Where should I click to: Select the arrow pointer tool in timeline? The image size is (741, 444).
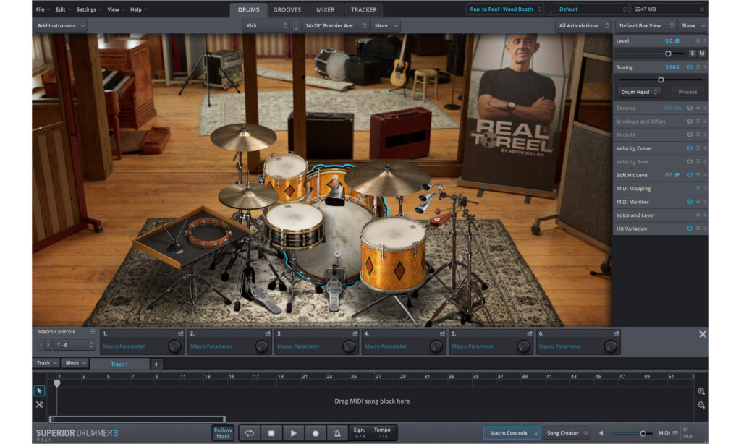39,390
